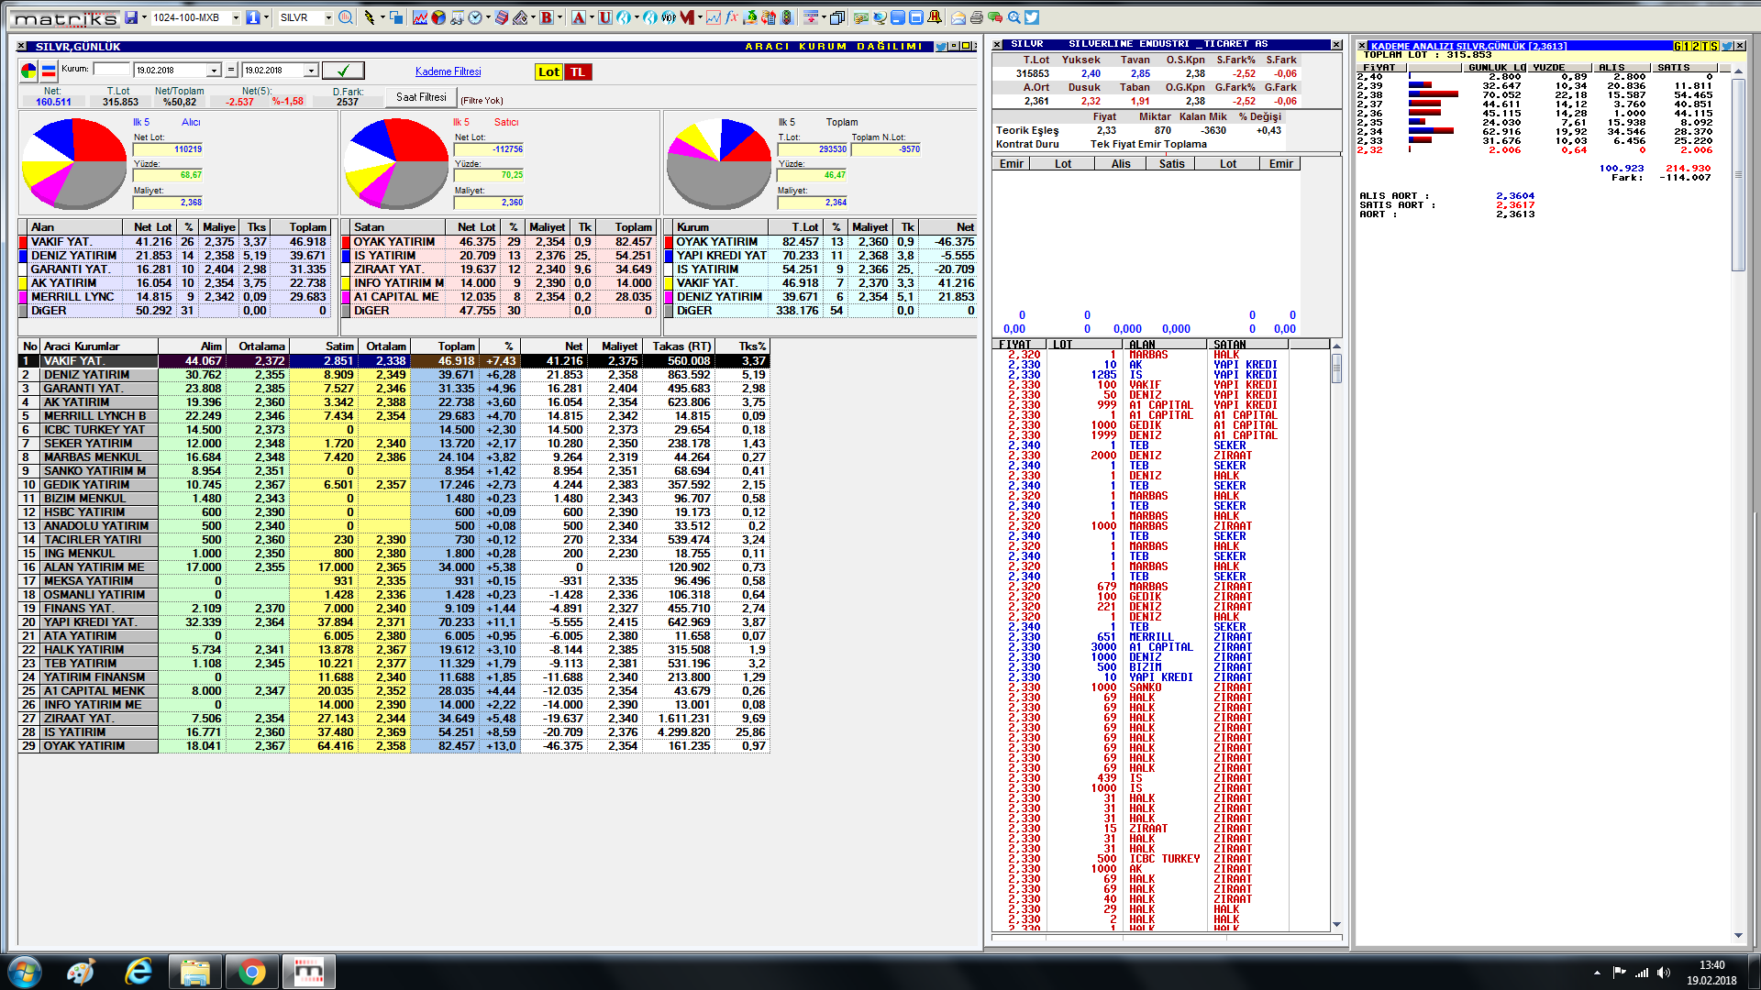
Task: Click the red bold B icon
Action: click(547, 17)
